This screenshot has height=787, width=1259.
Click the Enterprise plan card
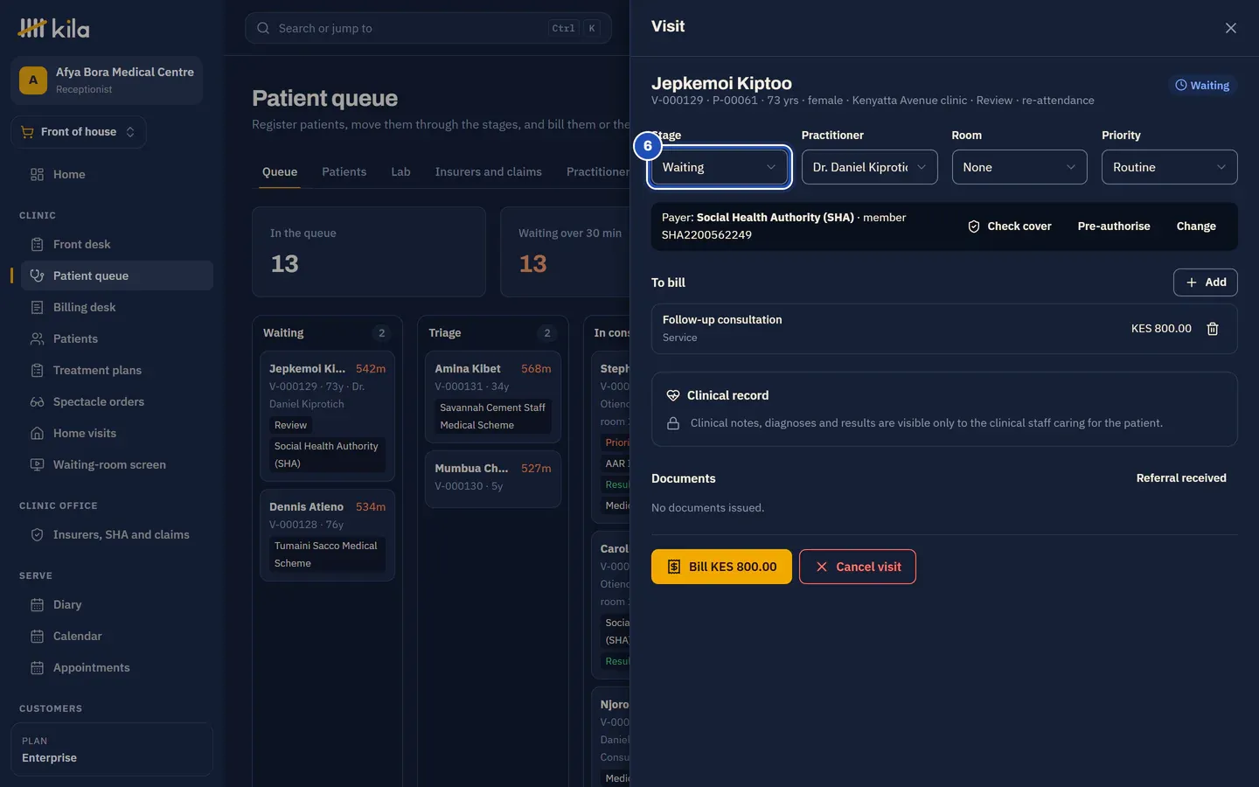(112, 749)
